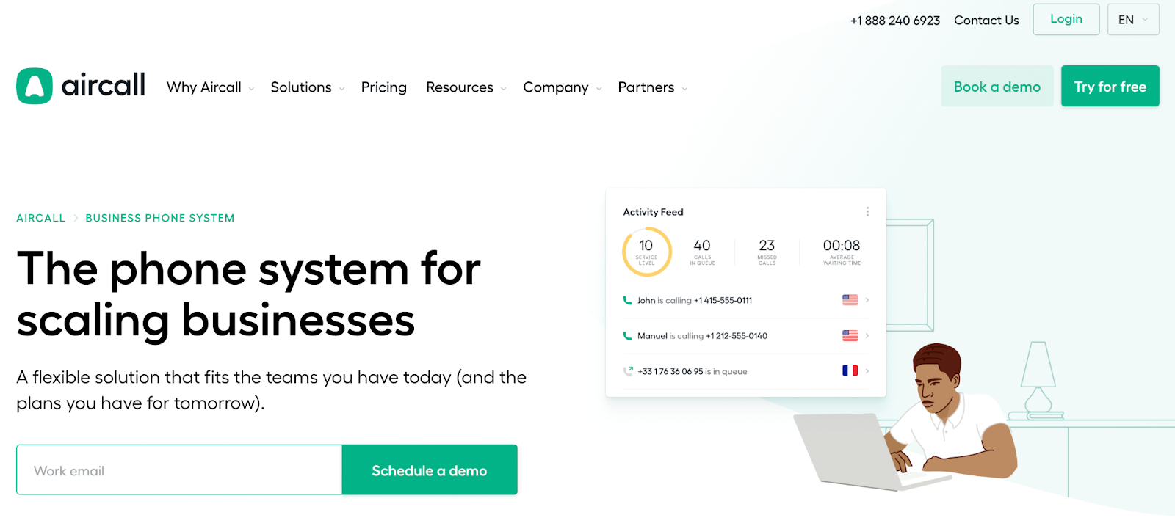Click the French flag on queued call row
The image size is (1175, 526).
coord(850,371)
